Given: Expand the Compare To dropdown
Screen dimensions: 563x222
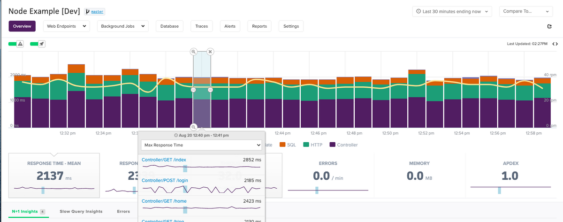Looking at the screenshot, I should (525, 11).
